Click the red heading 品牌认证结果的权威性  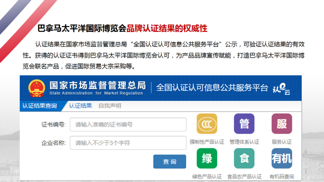(x=167, y=29)
